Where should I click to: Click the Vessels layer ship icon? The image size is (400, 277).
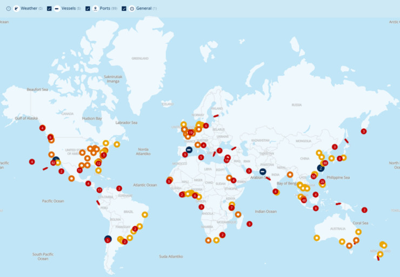pyautogui.click(x=57, y=9)
